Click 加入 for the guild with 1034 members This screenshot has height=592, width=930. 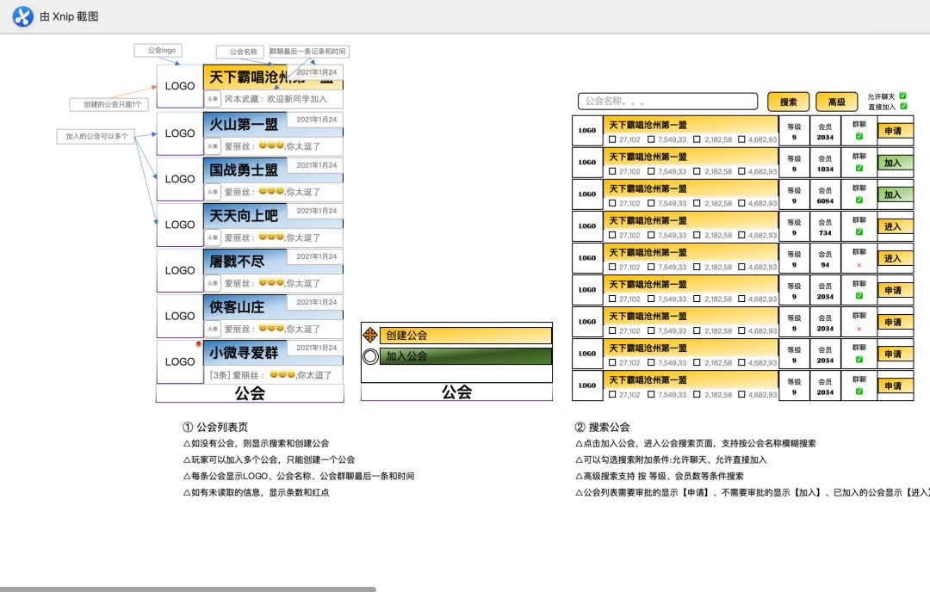click(x=895, y=163)
